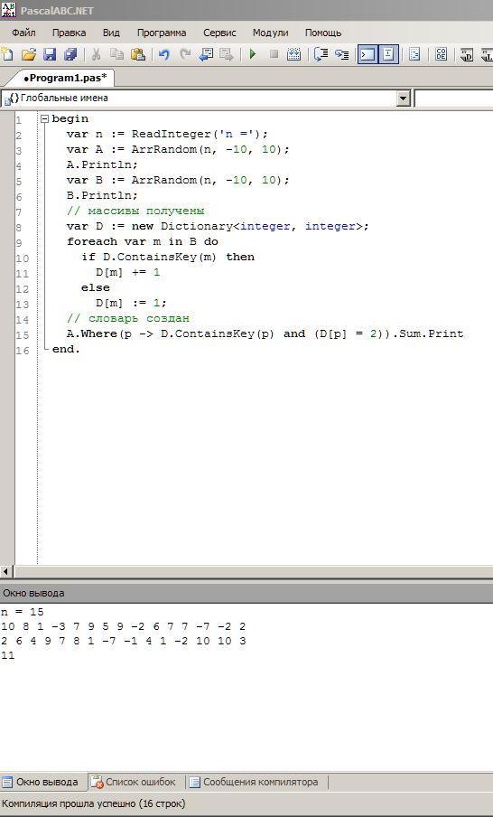Image resolution: width=493 pixels, height=817 pixels.
Task: Paste from clipboard using the toolbar icon
Action: pyautogui.click(x=138, y=54)
